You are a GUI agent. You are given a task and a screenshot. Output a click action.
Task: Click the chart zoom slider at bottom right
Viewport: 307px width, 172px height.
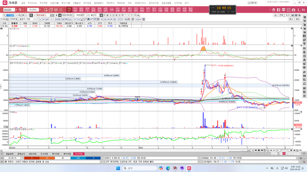click(284, 150)
